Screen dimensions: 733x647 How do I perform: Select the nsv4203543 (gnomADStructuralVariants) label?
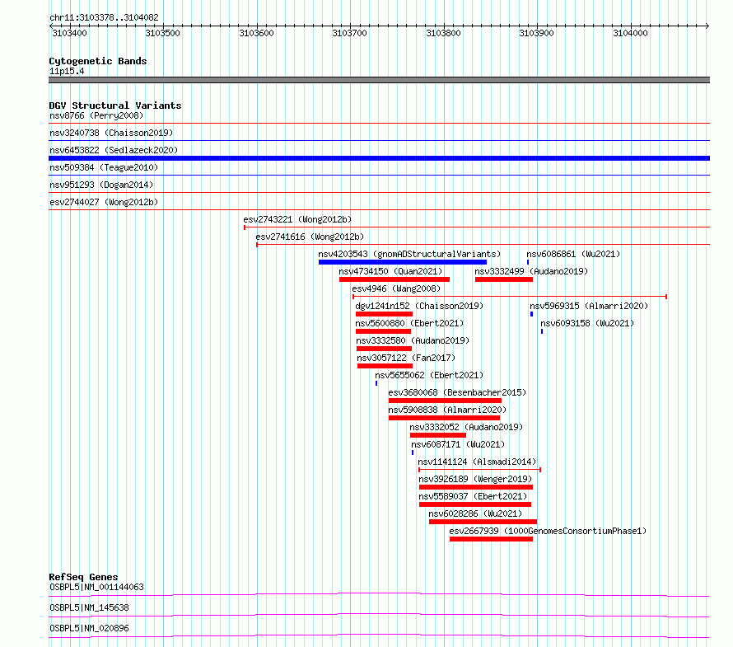pos(409,254)
